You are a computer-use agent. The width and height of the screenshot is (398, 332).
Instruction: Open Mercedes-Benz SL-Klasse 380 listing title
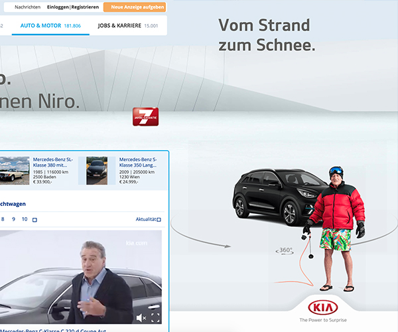click(x=53, y=162)
